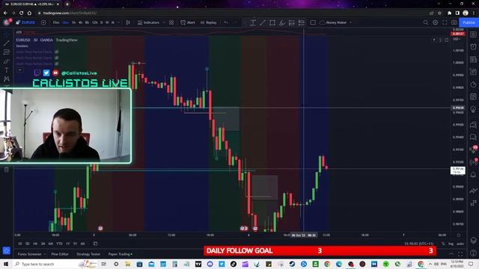Toggle auto scale on price axis
The image size is (479, 269).
(x=460, y=244)
